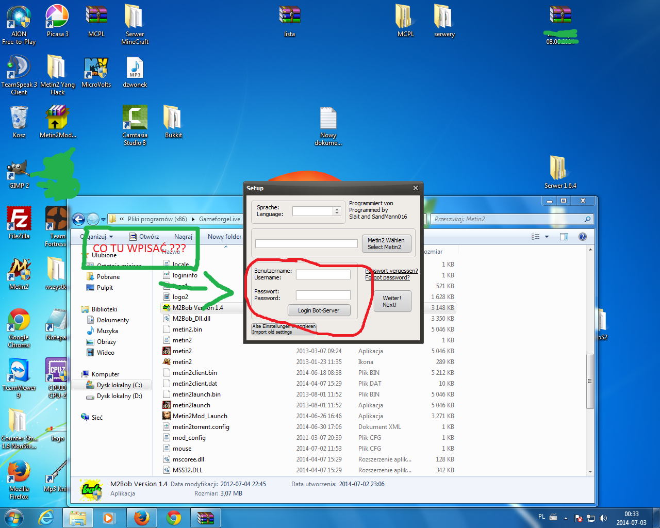This screenshot has width=660, height=528.
Task: Click Import old settings button
Action: pyautogui.click(x=284, y=329)
